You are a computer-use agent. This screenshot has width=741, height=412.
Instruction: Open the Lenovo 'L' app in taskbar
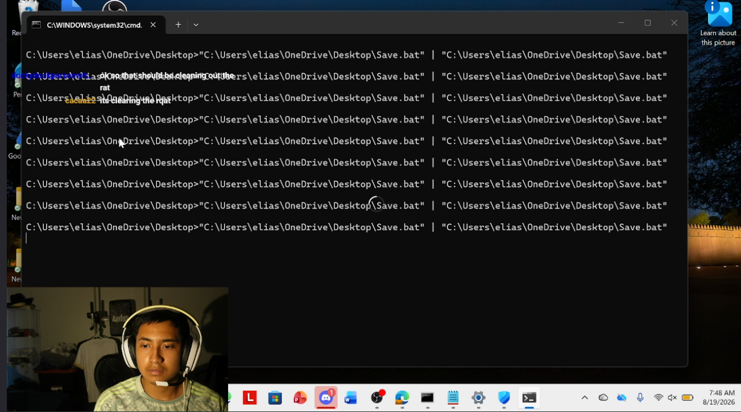click(x=250, y=398)
